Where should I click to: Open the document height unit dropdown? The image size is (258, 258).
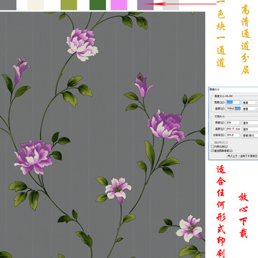tap(250, 129)
